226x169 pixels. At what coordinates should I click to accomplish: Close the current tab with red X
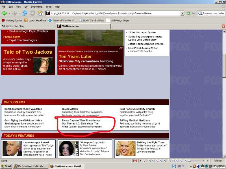point(223,26)
